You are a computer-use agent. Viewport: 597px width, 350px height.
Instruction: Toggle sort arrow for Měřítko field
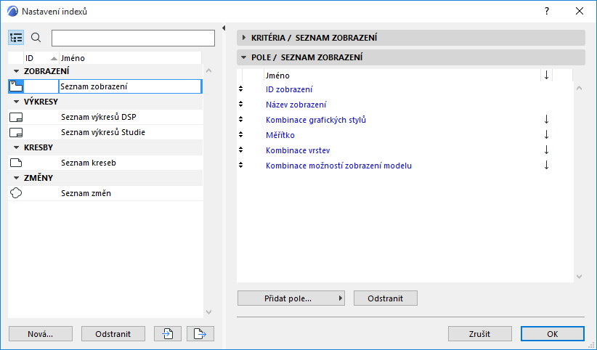tap(546, 135)
